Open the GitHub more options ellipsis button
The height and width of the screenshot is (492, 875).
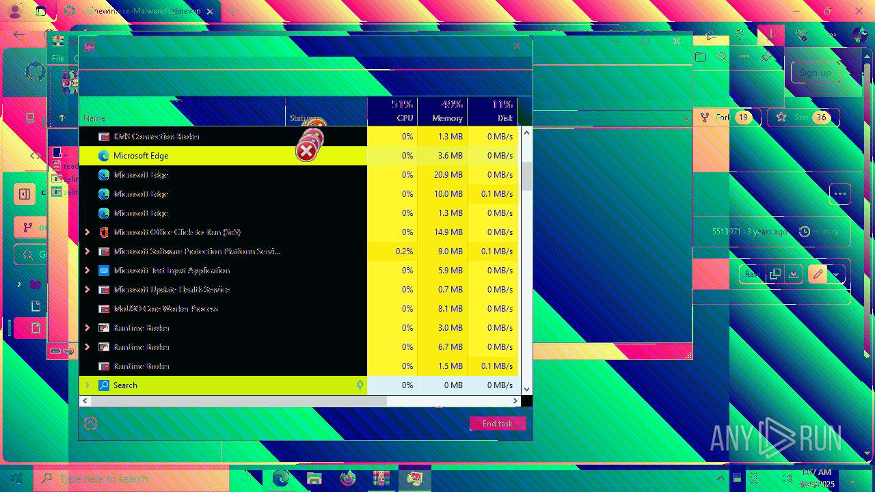pos(840,193)
